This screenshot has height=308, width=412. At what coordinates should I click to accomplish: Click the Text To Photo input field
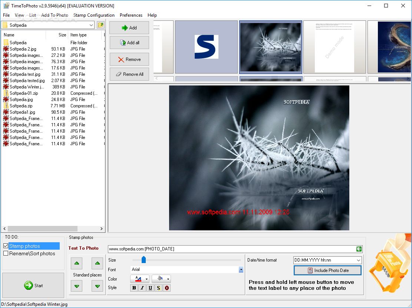click(232, 249)
